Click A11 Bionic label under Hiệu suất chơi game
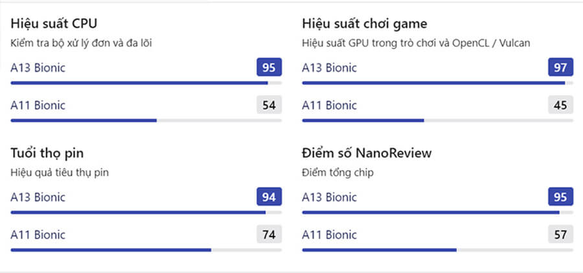The image size is (583, 273). pos(329,105)
